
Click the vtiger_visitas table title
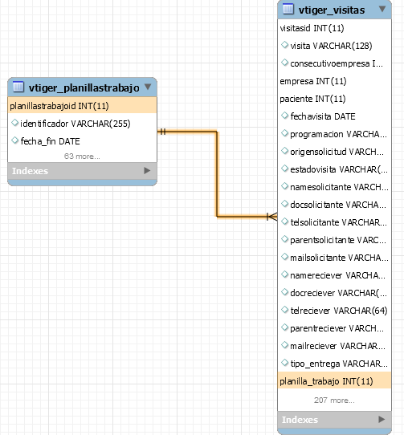332,10
